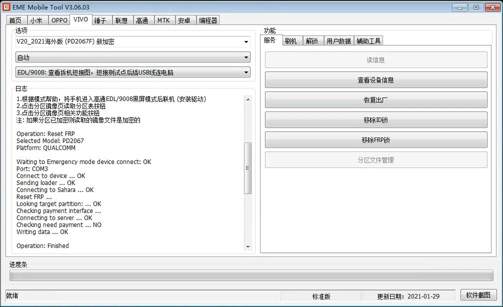The image size is (503, 307).
Task: Open the 用户数据 function tab
Action: (x=339, y=40)
